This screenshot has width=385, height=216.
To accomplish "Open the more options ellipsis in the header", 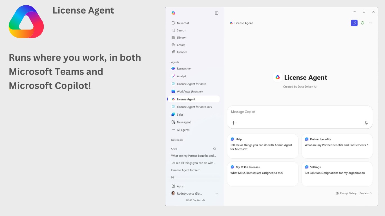I will [371, 23].
